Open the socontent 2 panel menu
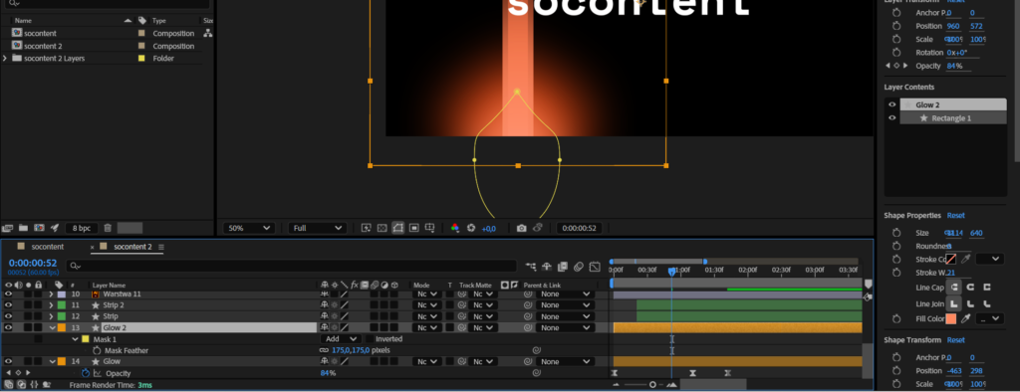1020x392 pixels. click(x=161, y=247)
